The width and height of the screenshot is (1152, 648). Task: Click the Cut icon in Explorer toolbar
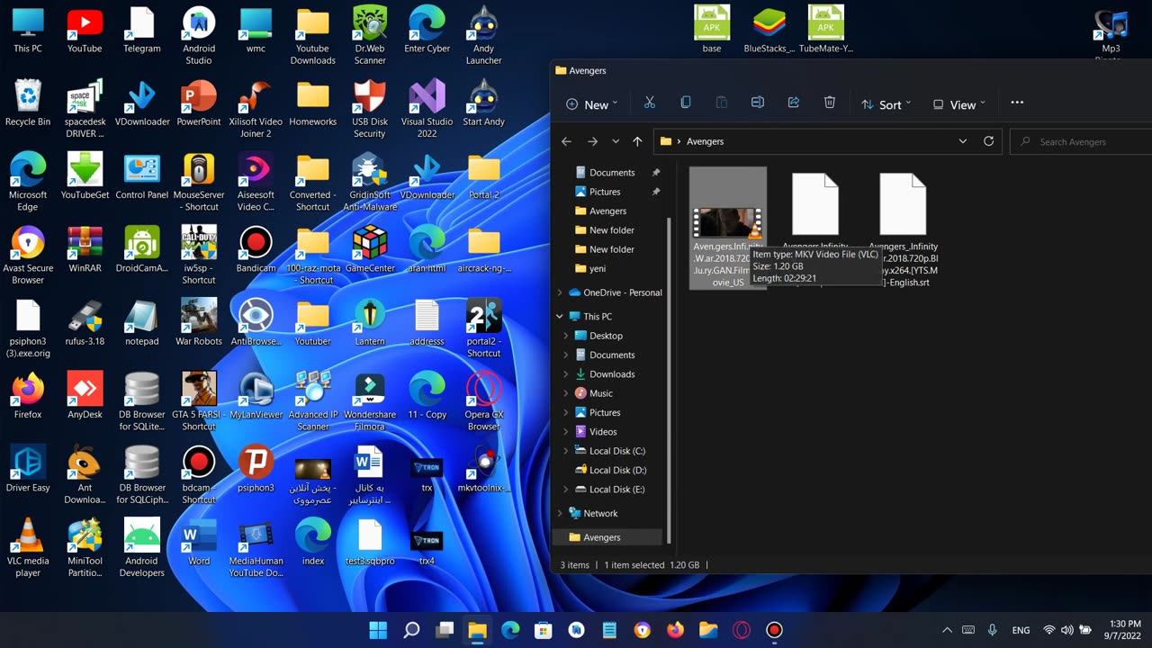650,103
